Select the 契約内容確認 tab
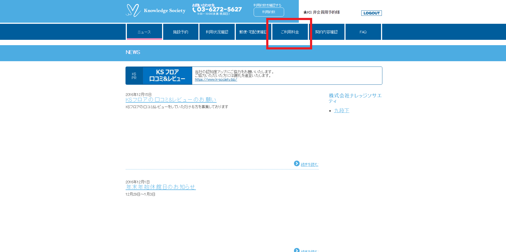Viewport: 506px width, 252px height. (326, 32)
